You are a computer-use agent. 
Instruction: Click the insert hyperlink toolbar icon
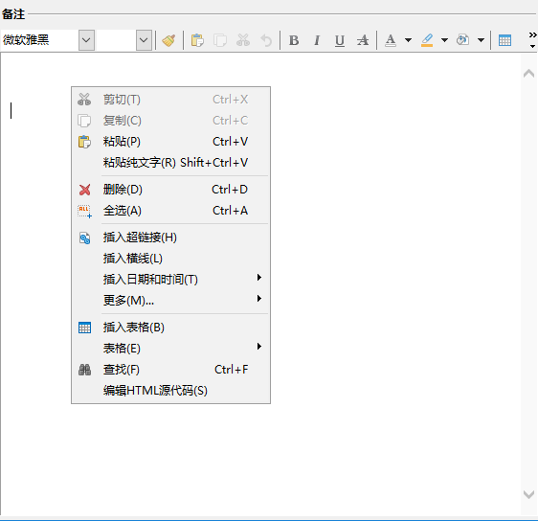point(463,40)
